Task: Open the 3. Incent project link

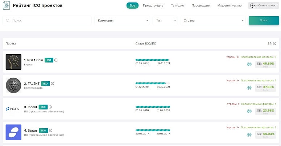Action: click(30, 107)
